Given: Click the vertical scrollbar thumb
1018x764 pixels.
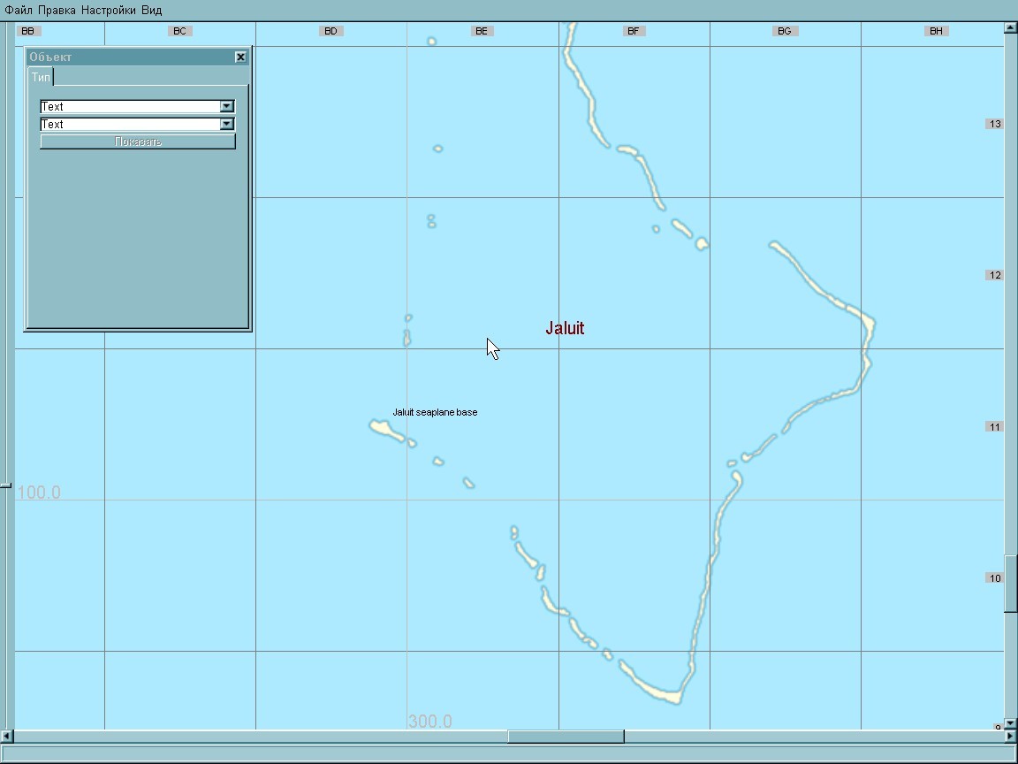Looking at the screenshot, I should coord(1010,584).
